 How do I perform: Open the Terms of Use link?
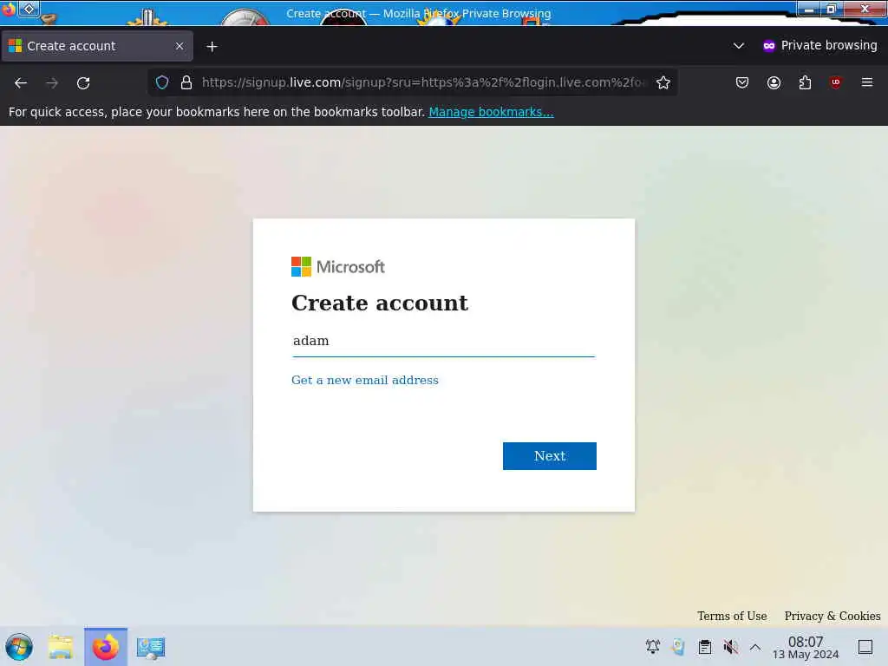732,616
